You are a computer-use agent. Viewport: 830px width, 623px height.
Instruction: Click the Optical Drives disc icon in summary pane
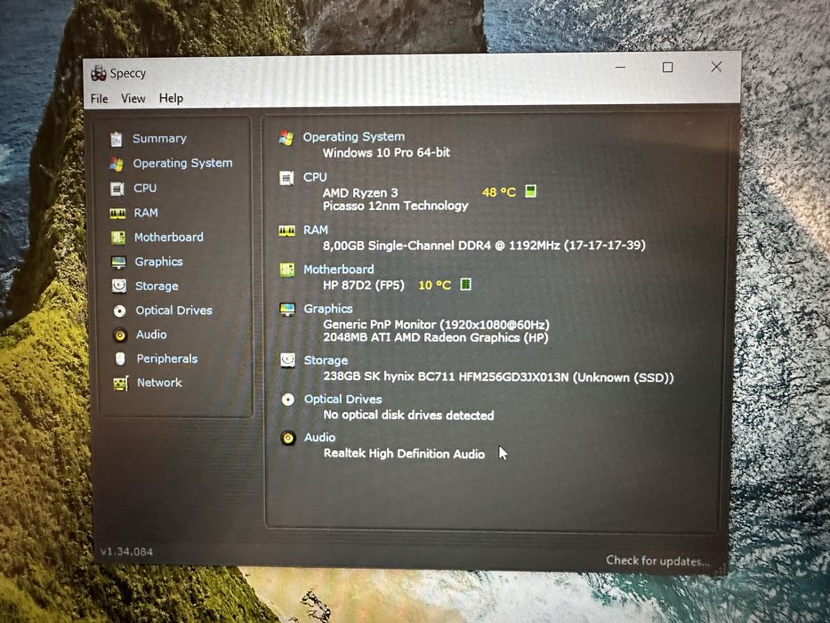[x=288, y=400]
